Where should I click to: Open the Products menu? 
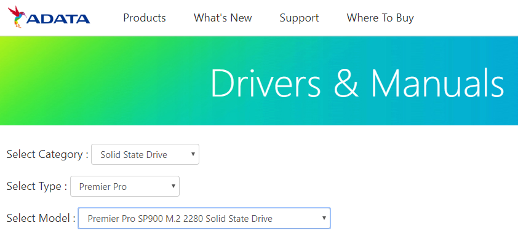145,17
